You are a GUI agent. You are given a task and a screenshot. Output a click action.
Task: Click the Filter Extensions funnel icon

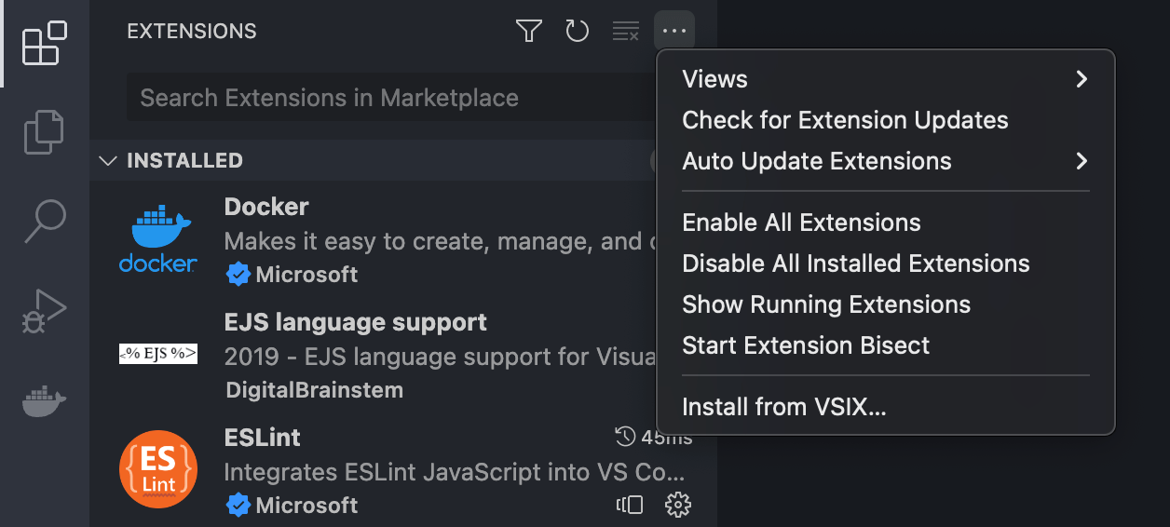point(529,32)
